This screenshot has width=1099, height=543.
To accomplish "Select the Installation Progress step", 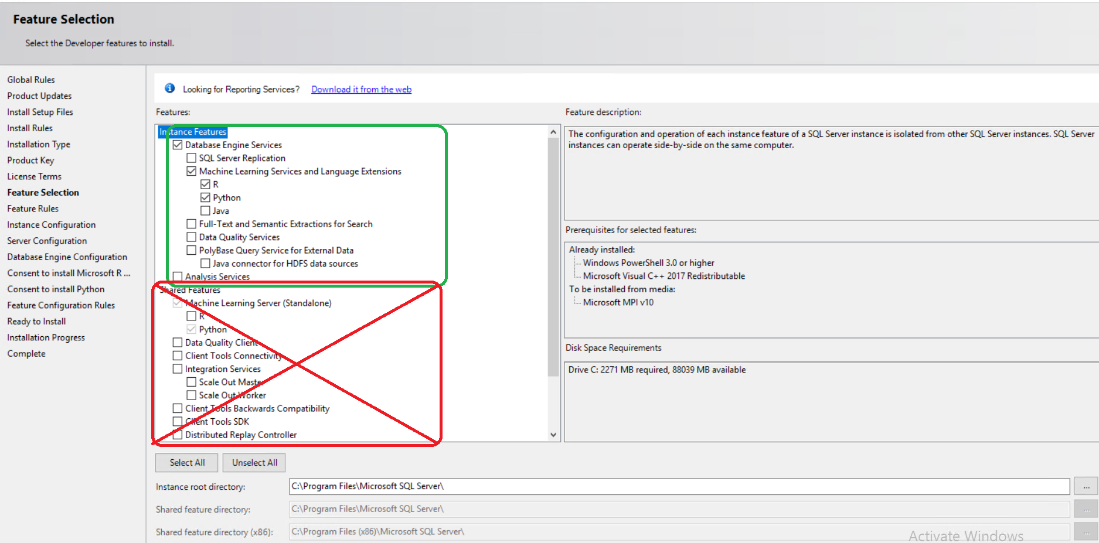I will click(46, 337).
